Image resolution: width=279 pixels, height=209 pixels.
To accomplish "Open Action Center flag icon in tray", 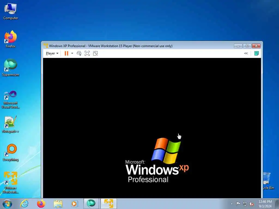I will point(238,204).
